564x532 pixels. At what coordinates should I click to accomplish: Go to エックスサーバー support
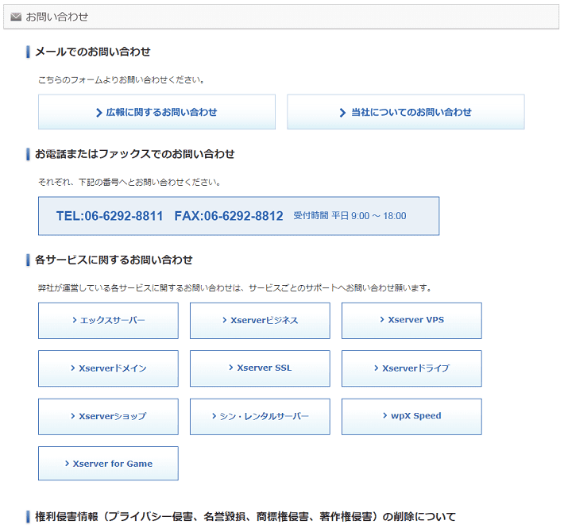click(x=108, y=321)
